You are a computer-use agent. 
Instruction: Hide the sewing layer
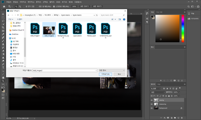tap(152, 100)
